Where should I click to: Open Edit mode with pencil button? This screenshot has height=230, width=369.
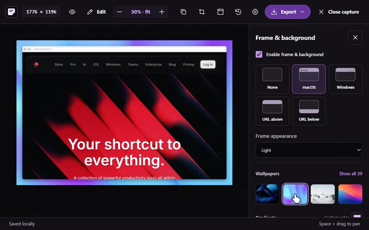tap(97, 12)
